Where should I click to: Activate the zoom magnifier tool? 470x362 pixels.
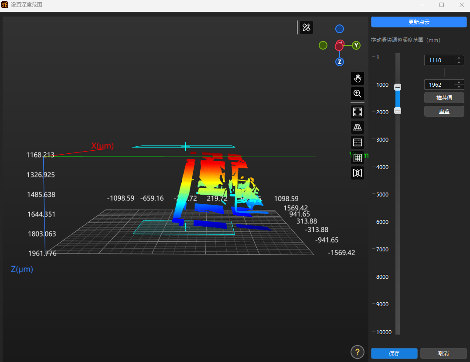point(358,94)
